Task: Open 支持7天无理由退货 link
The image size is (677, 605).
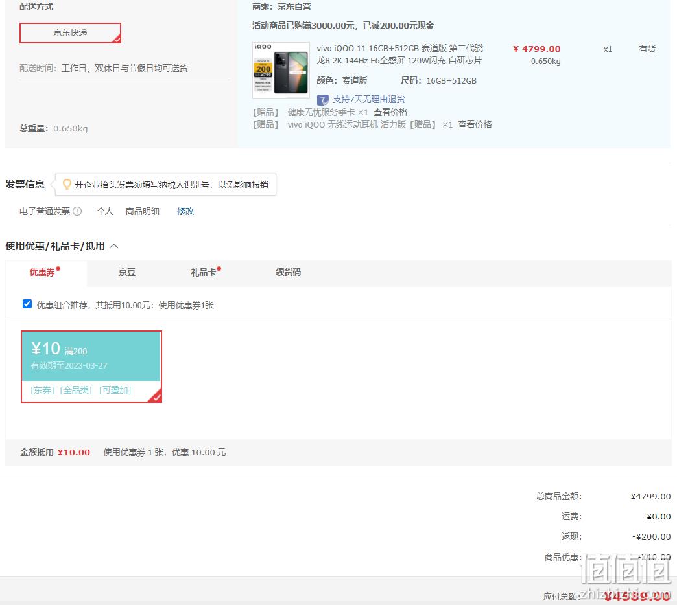Action: pyautogui.click(x=369, y=100)
